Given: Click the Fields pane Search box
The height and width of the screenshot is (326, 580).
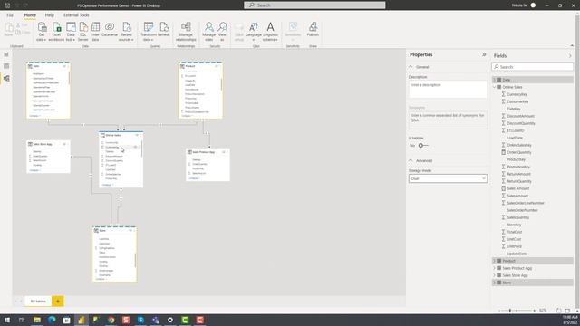Looking at the screenshot, I should pos(533,67).
